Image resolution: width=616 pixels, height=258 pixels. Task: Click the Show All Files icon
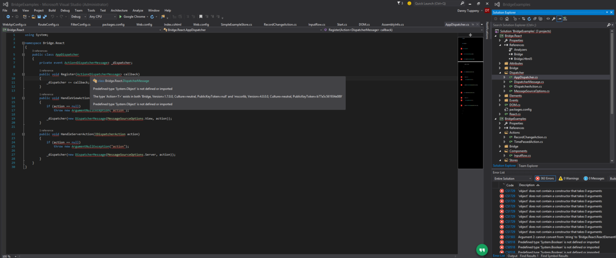click(x=540, y=19)
